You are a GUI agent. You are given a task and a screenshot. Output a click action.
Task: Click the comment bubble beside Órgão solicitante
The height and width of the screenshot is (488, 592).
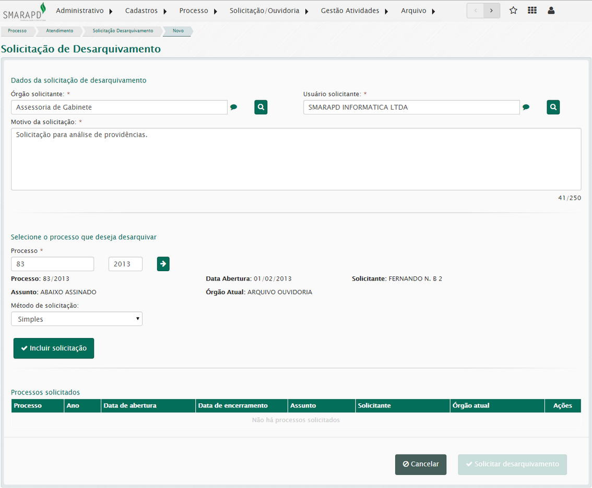[x=234, y=107]
